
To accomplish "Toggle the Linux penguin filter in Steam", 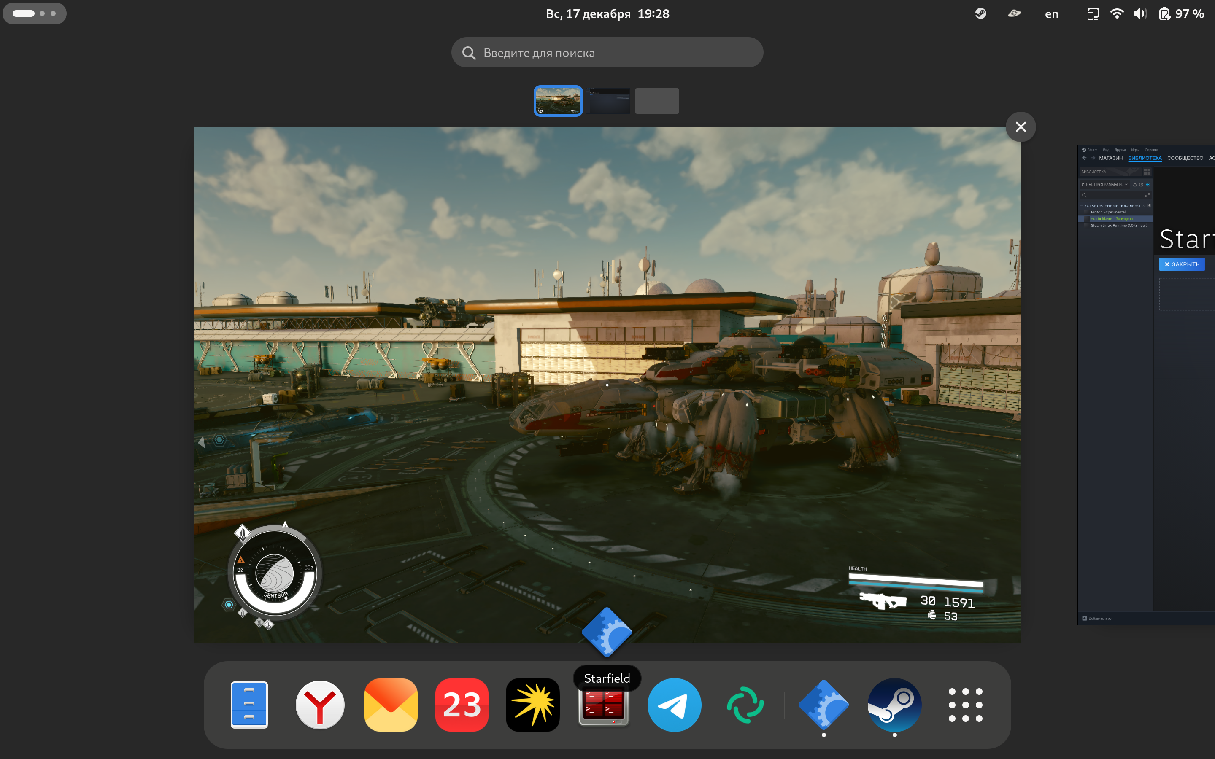I will point(1135,185).
